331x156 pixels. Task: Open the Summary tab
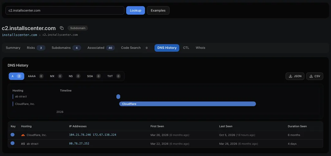tap(13, 48)
